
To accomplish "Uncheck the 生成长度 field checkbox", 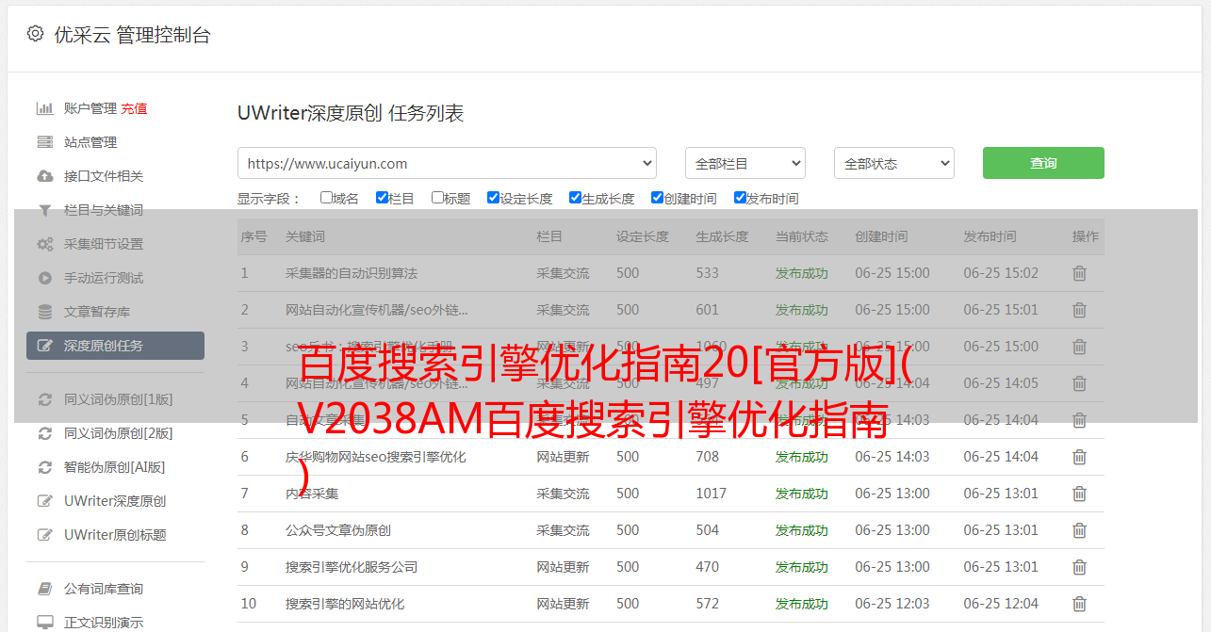I will click(x=575, y=198).
